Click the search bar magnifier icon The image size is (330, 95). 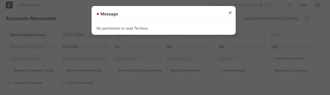tap(210, 5)
